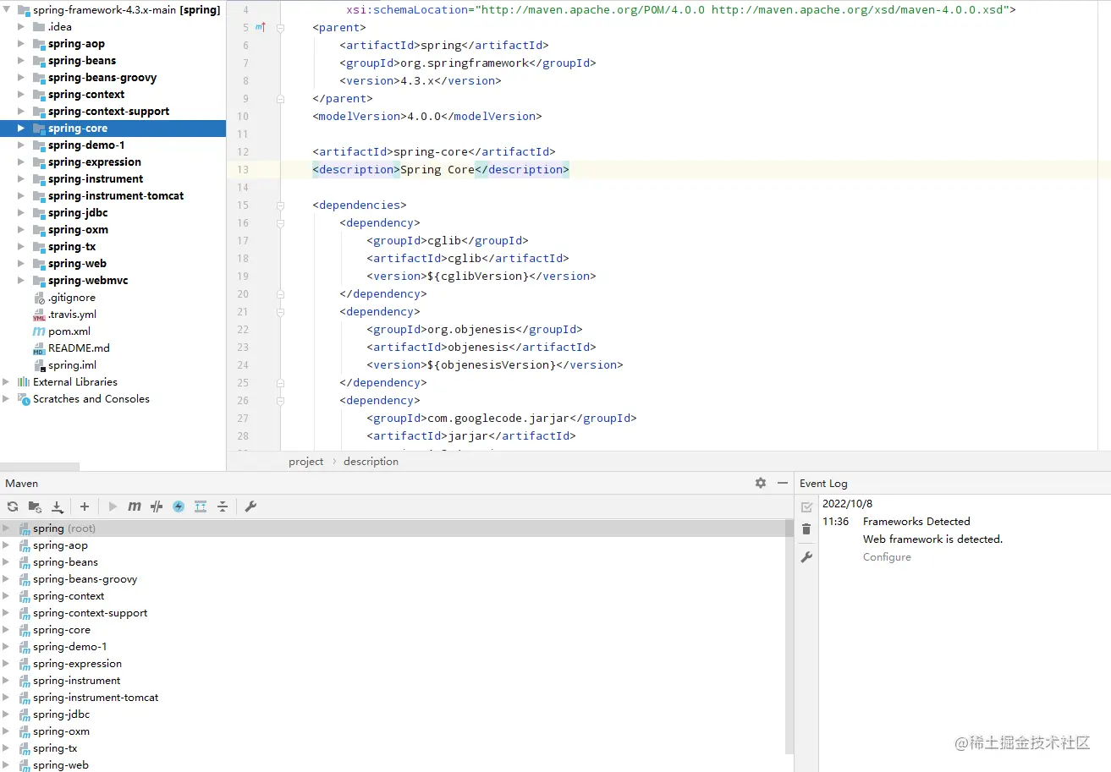Mark all Event Log notifications read
Screen dimensions: 1111x772
(x=806, y=507)
